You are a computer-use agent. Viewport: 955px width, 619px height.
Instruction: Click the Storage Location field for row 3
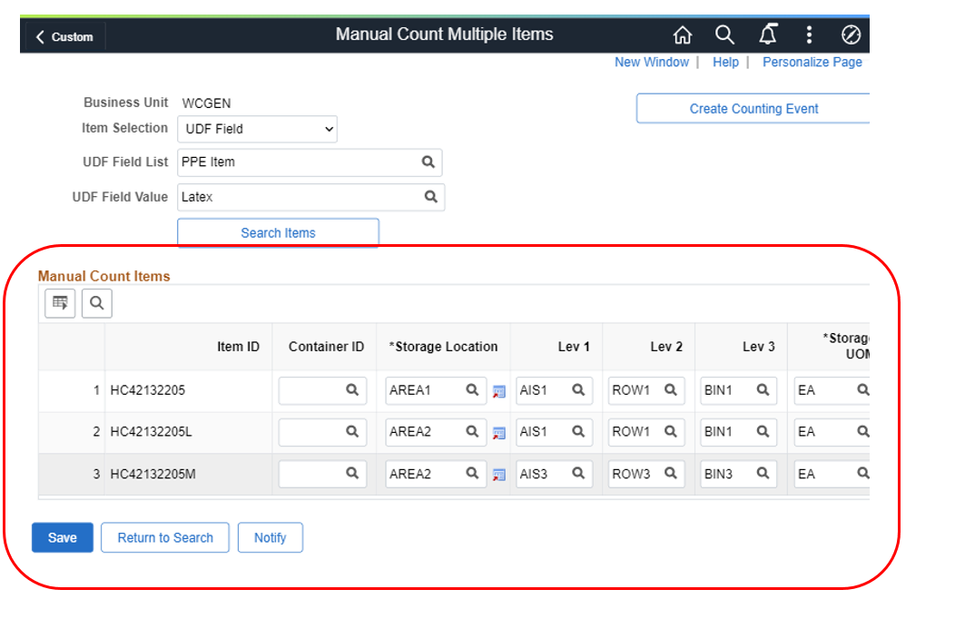[x=423, y=474]
